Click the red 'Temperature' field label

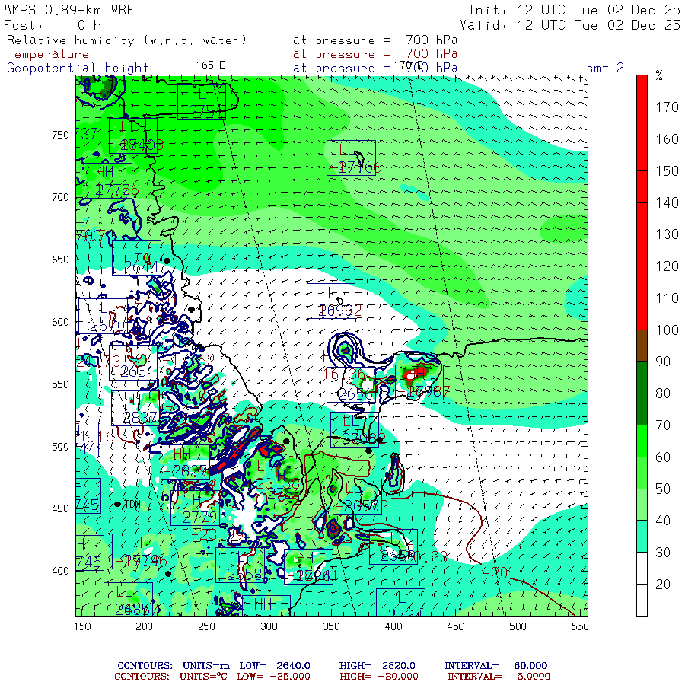(x=48, y=54)
